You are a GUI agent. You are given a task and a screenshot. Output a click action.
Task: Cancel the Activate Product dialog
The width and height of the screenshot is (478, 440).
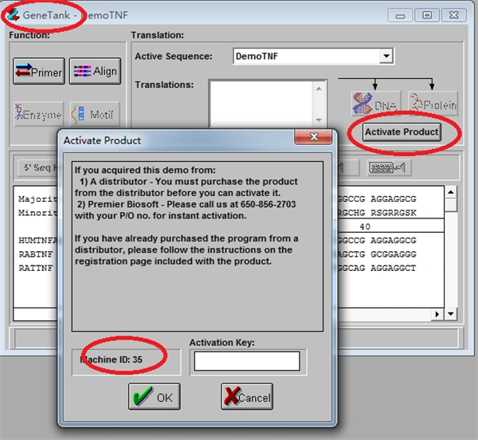coord(246,396)
